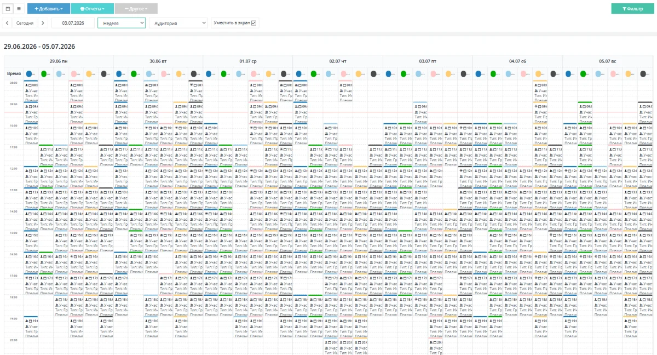
Task: Click the 05.07 вс day header
Action: [607, 61]
